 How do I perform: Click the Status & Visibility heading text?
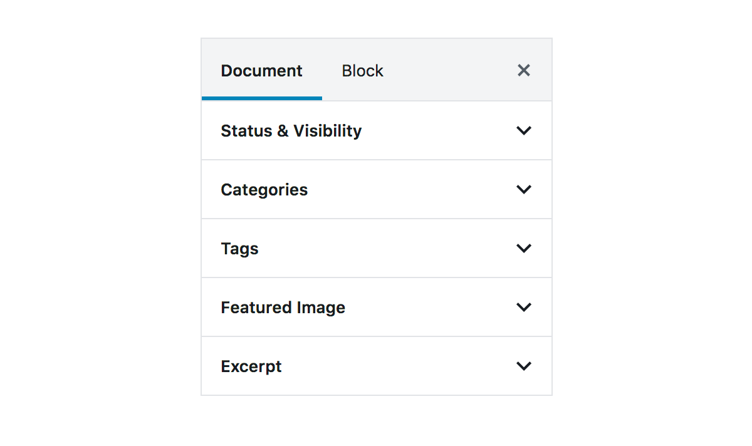291,130
